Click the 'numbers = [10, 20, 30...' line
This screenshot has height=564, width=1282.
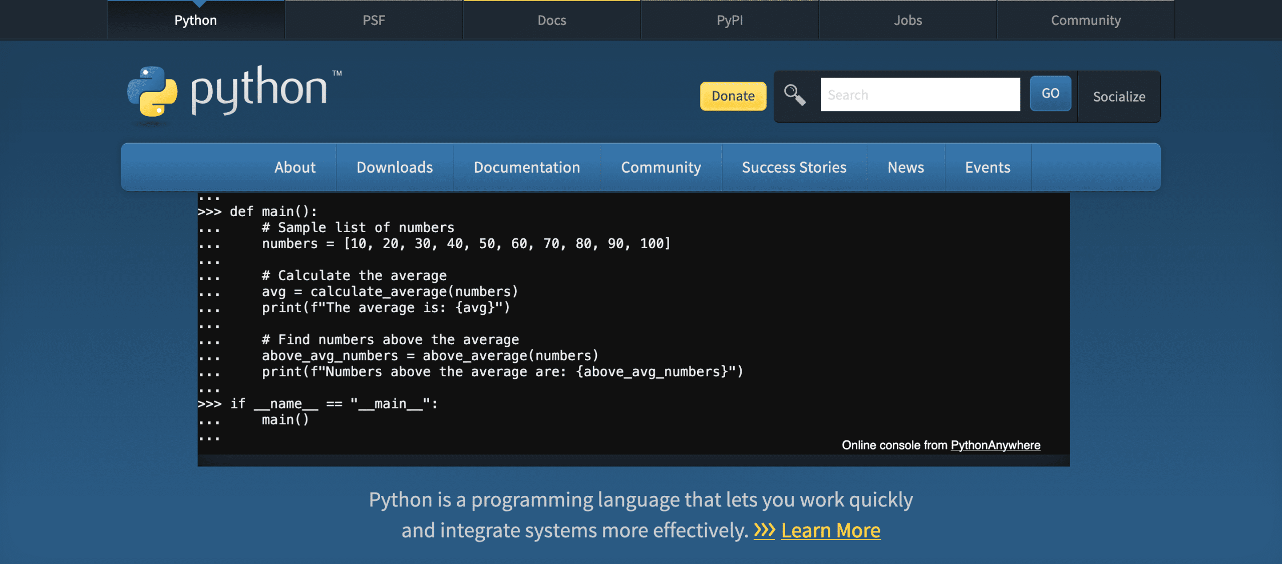466,243
